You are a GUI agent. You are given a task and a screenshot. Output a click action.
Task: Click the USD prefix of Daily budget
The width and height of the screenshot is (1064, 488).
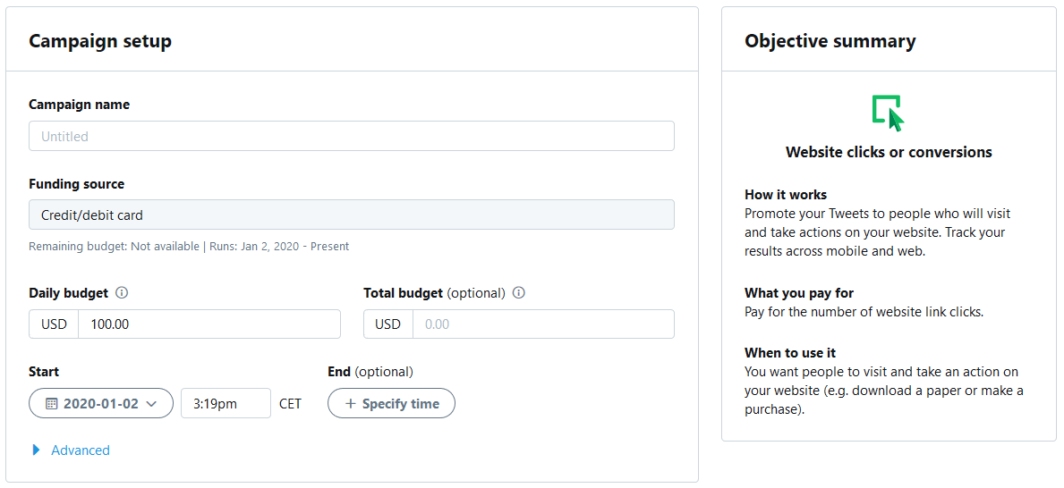click(54, 324)
